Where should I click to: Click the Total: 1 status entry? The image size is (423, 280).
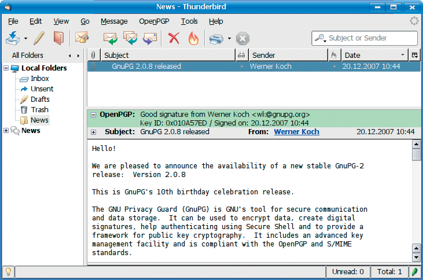point(389,272)
